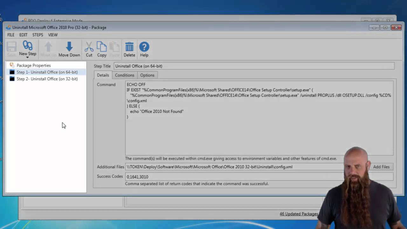
Task: Click the Move Up arrow icon
Action: (x=48, y=47)
